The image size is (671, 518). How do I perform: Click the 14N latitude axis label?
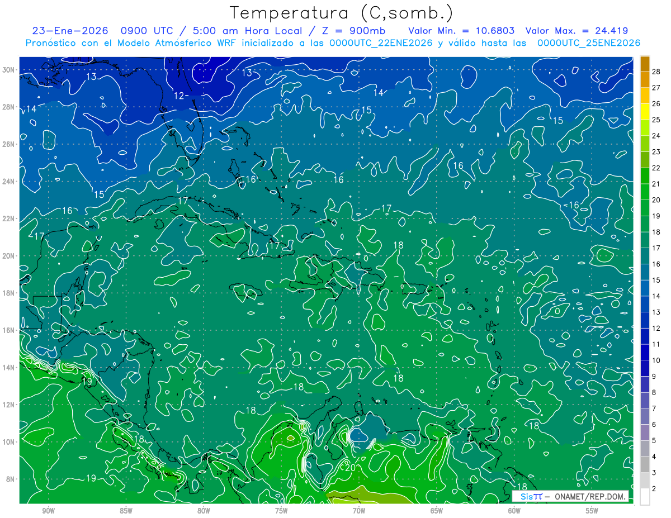click(10, 368)
